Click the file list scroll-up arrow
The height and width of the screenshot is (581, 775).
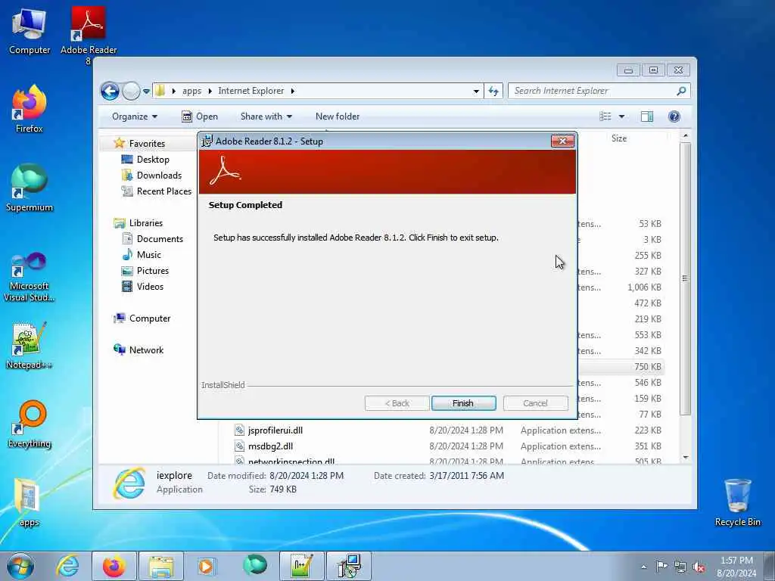point(685,135)
